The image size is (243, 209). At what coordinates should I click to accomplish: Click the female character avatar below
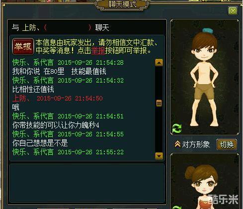[203, 186]
